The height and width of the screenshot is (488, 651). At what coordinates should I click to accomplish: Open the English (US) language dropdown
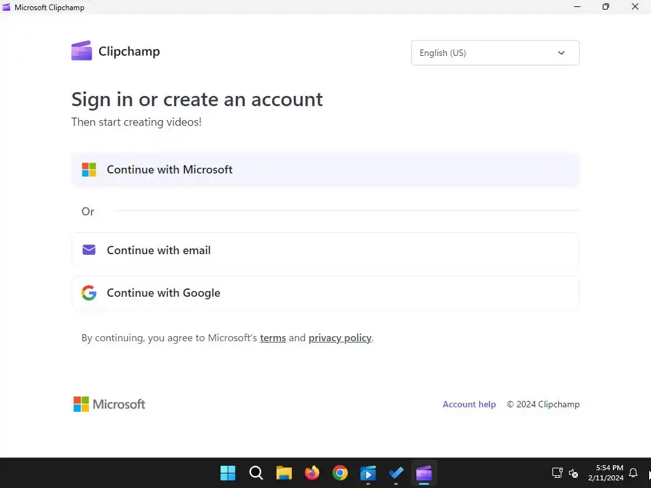point(495,53)
